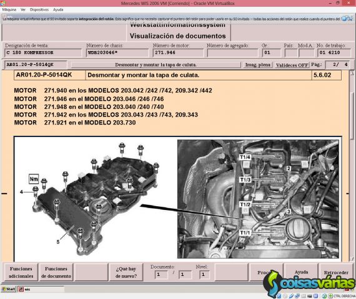Open Funciones adicionales

point(21,272)
